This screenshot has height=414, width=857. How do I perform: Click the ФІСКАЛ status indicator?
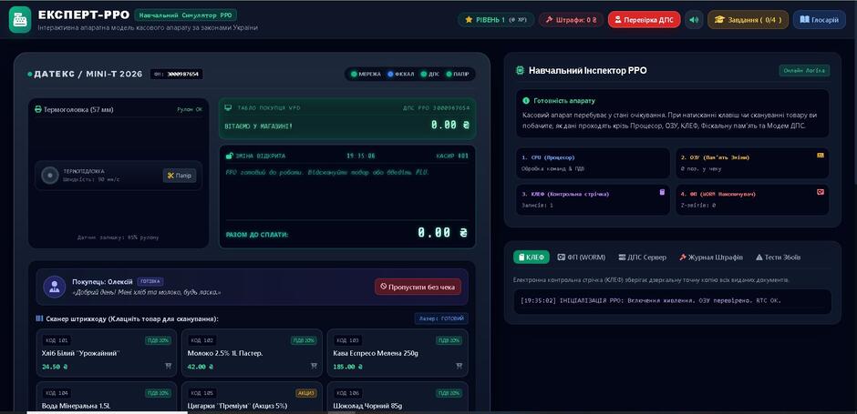point(400,75)
